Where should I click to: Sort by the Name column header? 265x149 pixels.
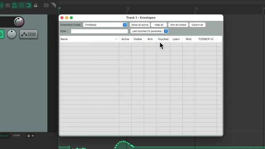89,39
